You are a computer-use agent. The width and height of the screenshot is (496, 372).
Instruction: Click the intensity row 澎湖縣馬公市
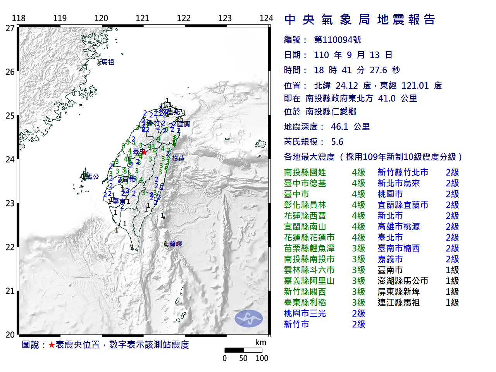(418, 281)
